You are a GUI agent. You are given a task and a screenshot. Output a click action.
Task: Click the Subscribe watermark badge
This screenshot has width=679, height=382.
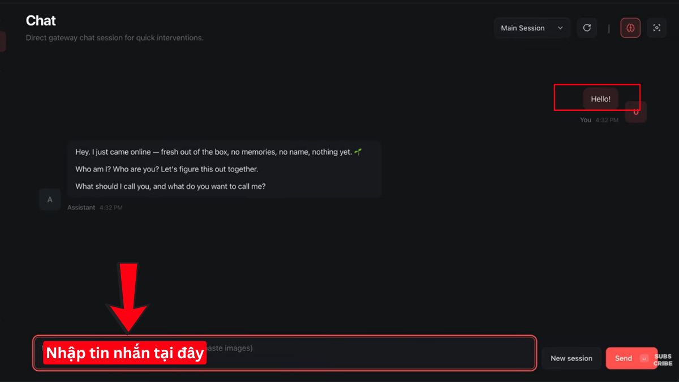(663, 360)
